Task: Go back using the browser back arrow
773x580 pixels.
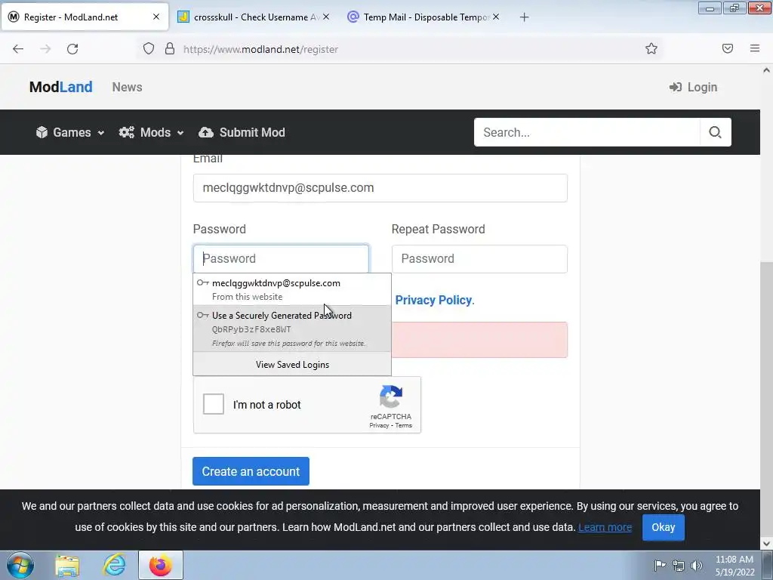Action: click(x=18, y=49)
